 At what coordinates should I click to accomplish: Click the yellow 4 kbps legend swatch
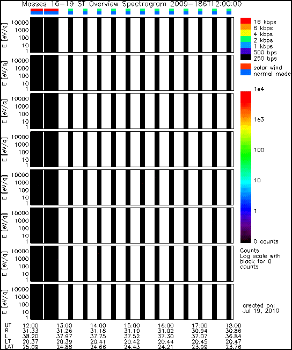pyautogui.click(x=246, y=33)
